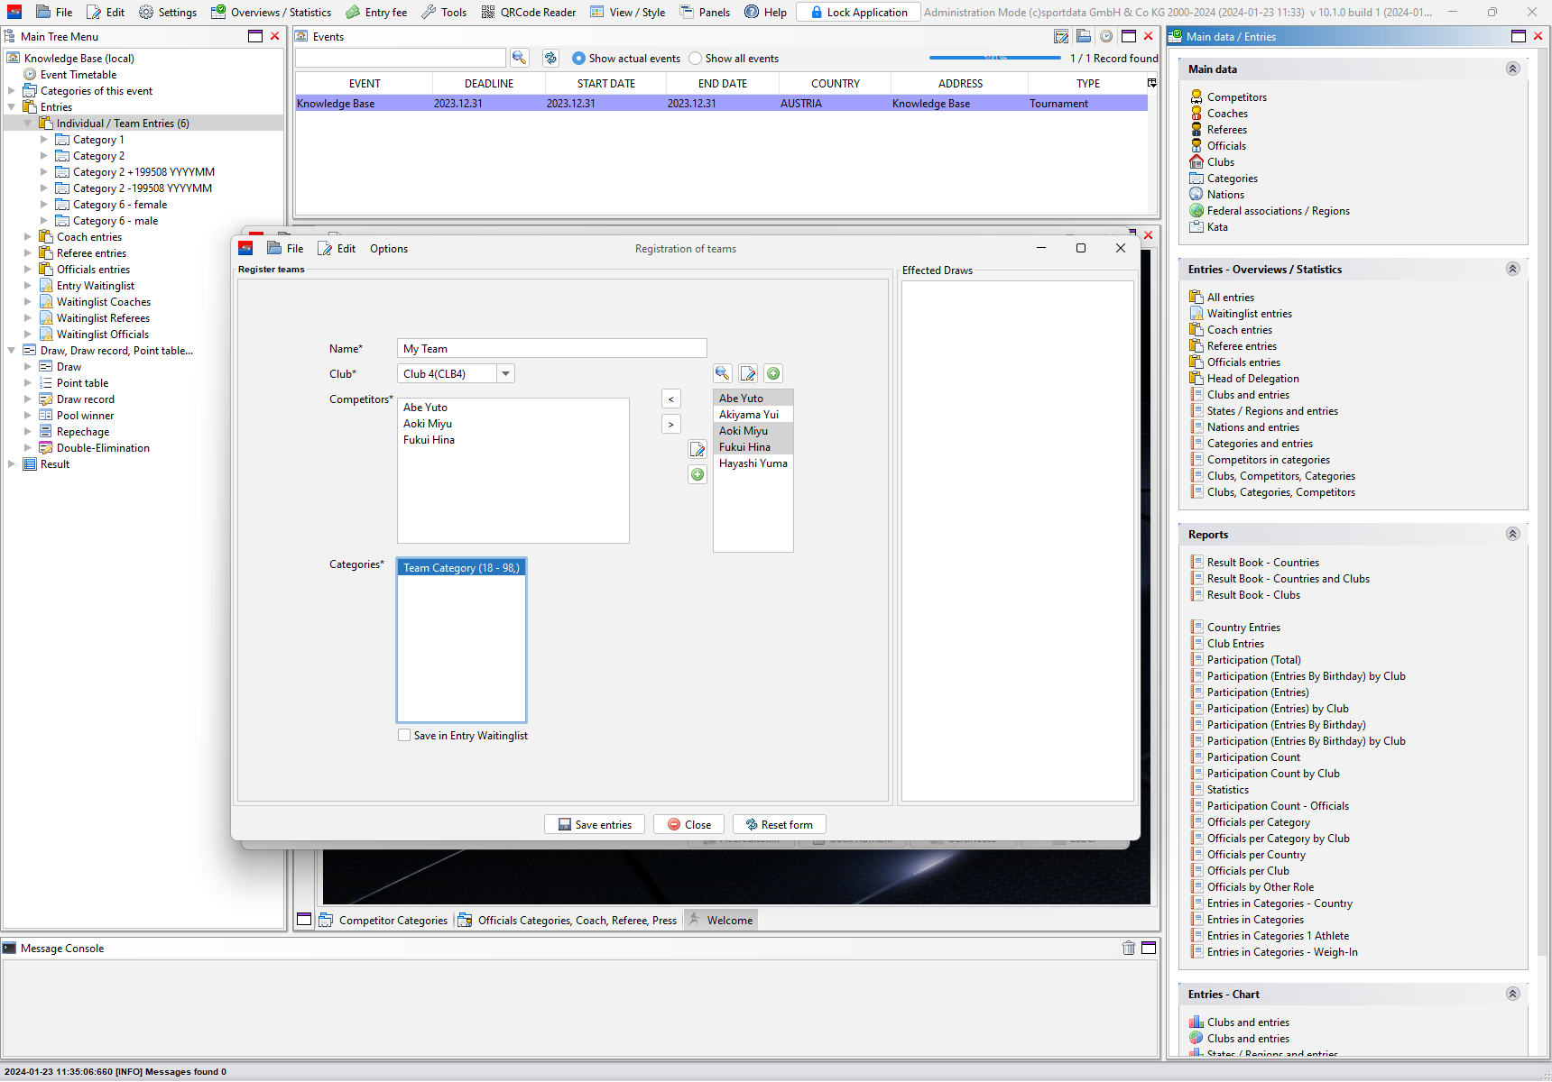Select Category 6 - female in the tree
Screen dimensions: 1552x1082
coord(120,205)
